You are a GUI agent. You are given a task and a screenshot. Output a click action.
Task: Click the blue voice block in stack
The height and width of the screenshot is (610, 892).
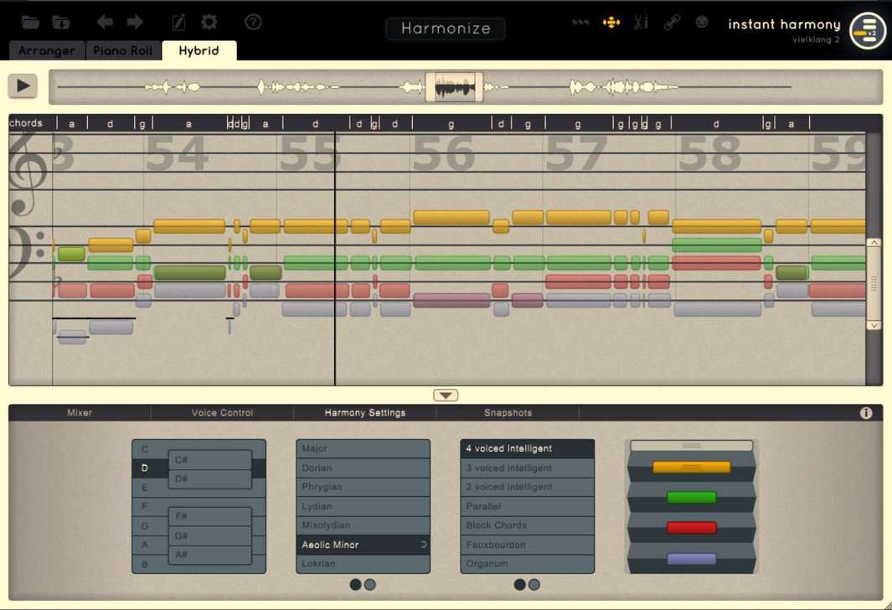(691, 560)
